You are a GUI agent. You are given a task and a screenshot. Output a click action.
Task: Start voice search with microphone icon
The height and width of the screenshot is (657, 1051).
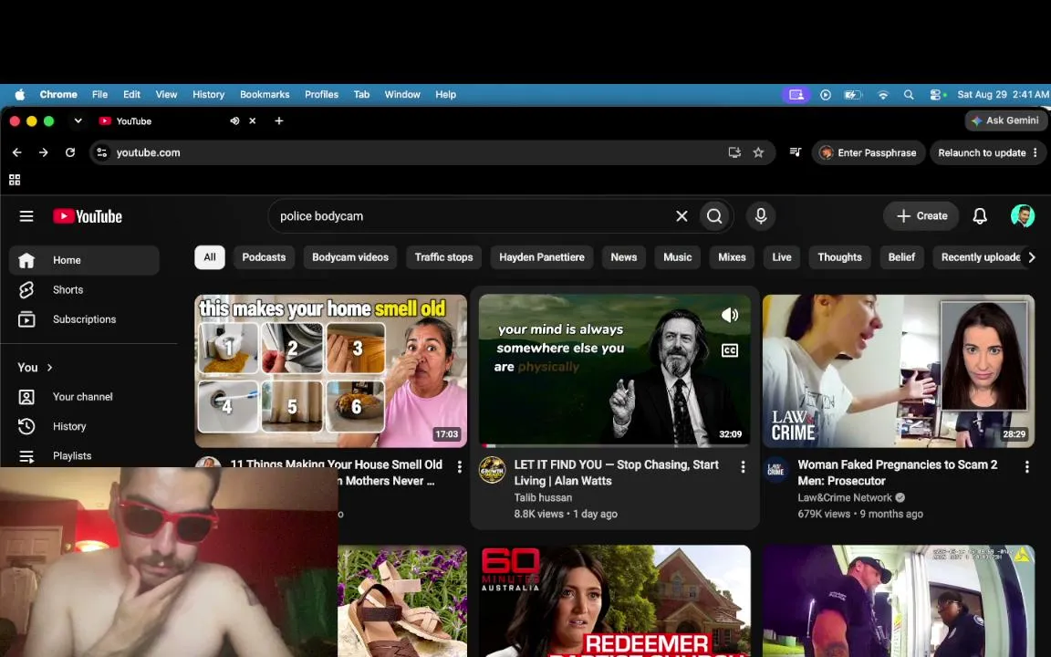click(x=761, y=216)
